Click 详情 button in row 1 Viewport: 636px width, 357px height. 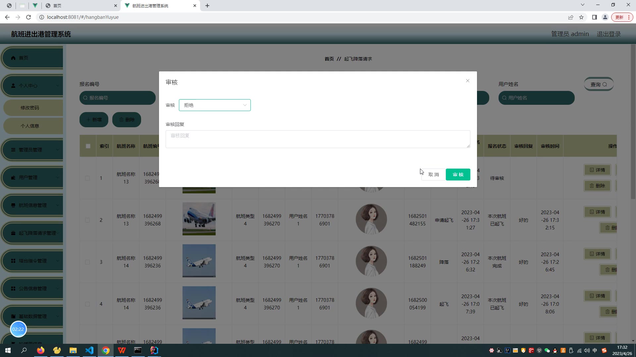coord(597,170)
